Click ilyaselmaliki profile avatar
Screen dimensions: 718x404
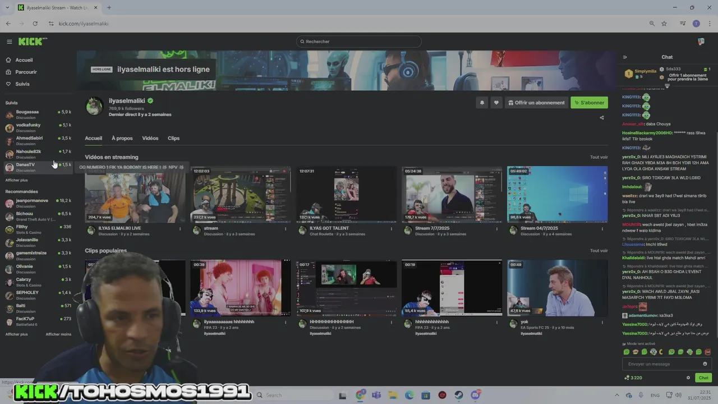point(94,105)
